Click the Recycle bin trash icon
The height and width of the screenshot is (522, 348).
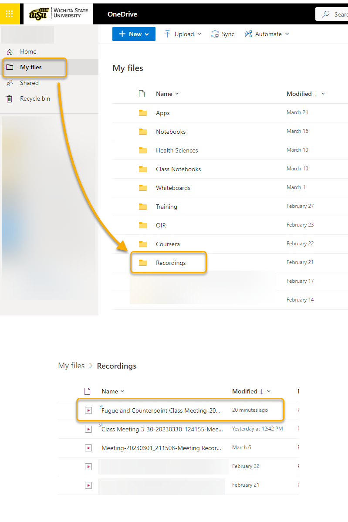(x=10, y=98)
